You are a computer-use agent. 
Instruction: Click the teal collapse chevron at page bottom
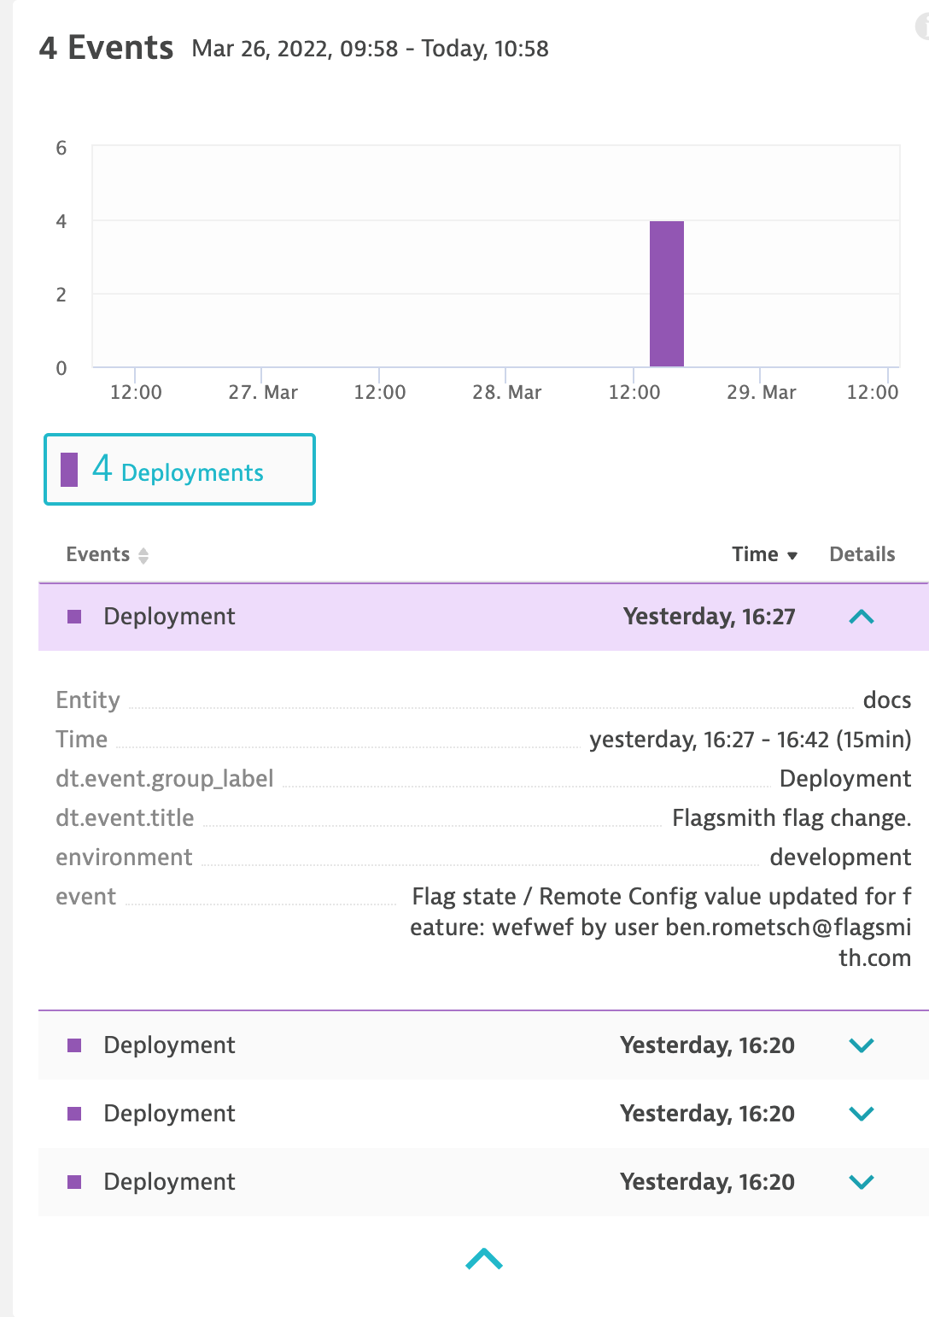pyautogui.click(x=483, y=1260)
